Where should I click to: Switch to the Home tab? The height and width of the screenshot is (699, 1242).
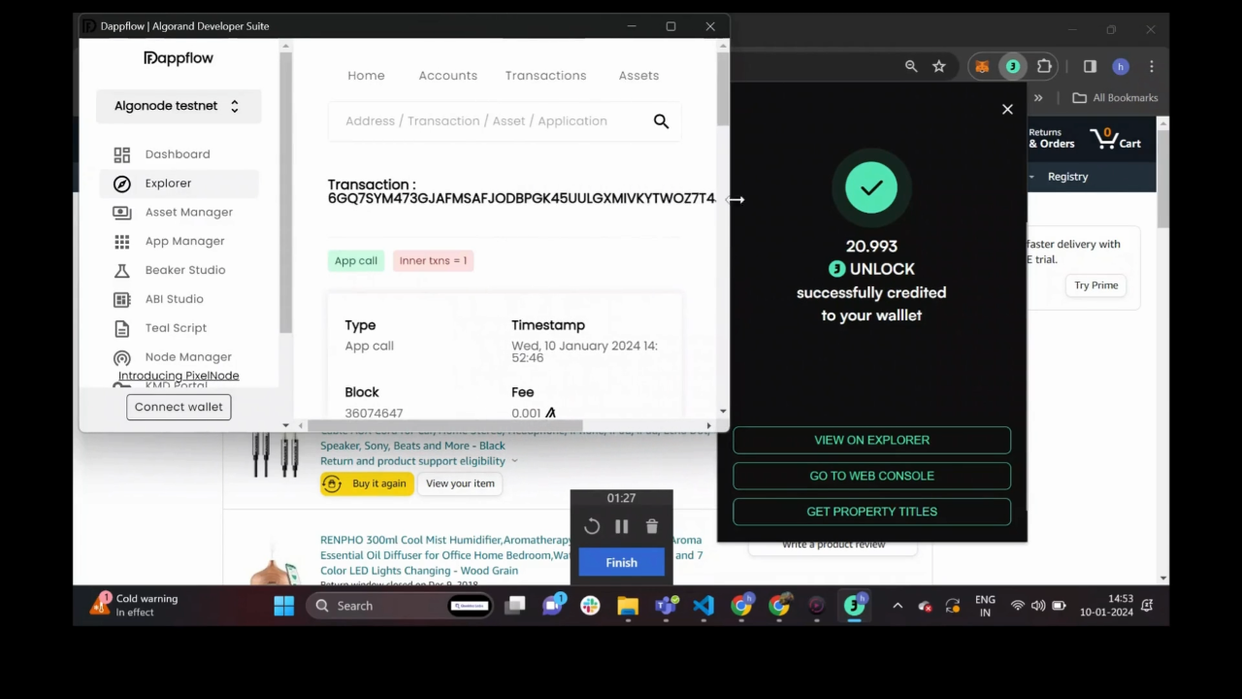click(366, 76)
